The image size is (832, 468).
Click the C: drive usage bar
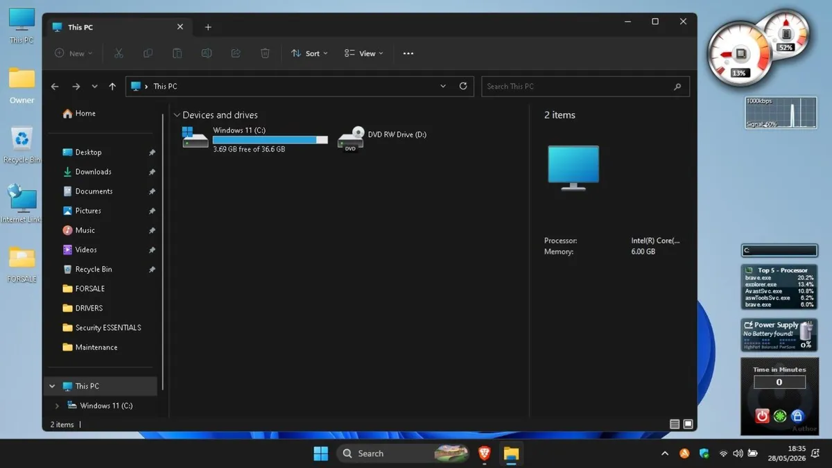click(x=270, y=140)
